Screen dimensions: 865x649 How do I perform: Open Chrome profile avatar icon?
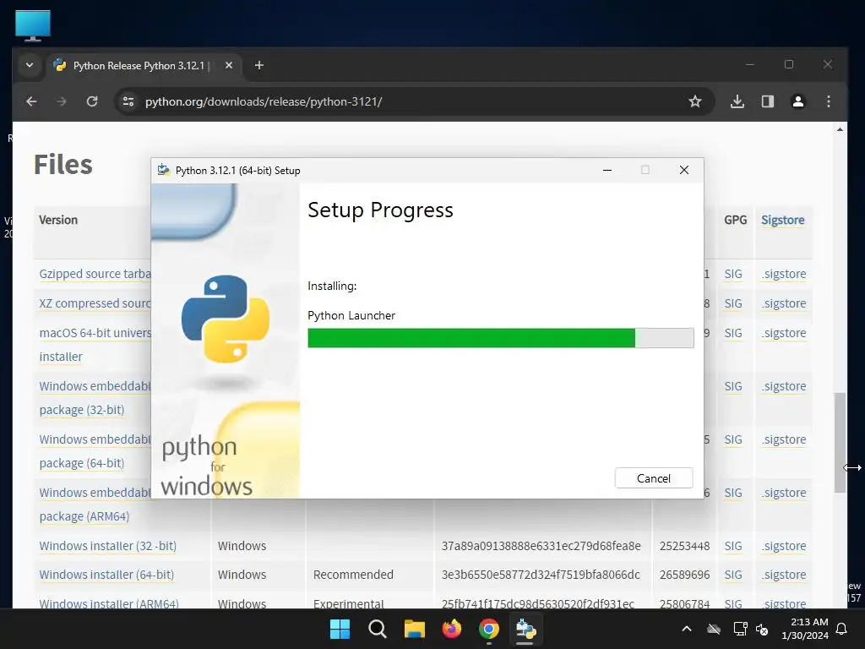pyautogui.click(x=797, y=101)
